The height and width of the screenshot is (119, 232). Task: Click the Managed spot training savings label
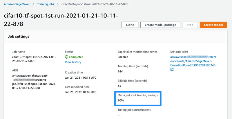pos(137,95)
